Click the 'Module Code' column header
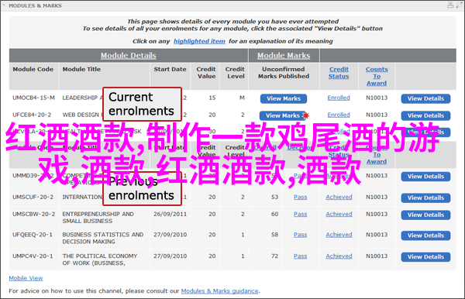The image size is (465, 299). tap(33, 69)
